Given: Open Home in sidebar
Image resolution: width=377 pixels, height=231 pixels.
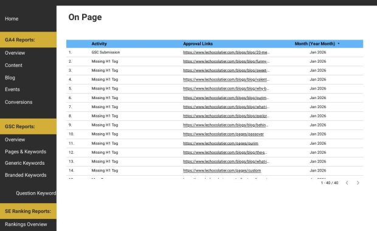Looking at the screenshot, I should (12, 19).
